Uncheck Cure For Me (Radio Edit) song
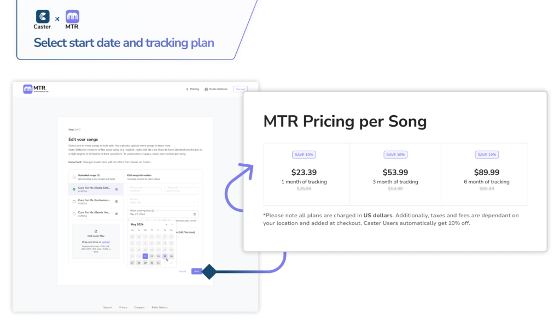The width and height of the screenshot is (560, 327). point(74,189)
